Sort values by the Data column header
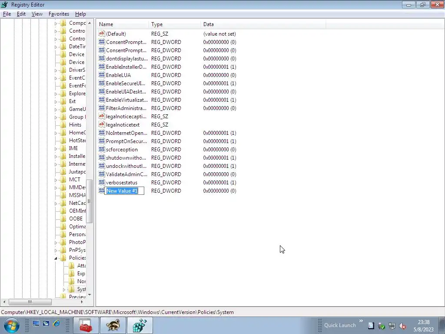The image size is (445, 334). coord(263,24)
